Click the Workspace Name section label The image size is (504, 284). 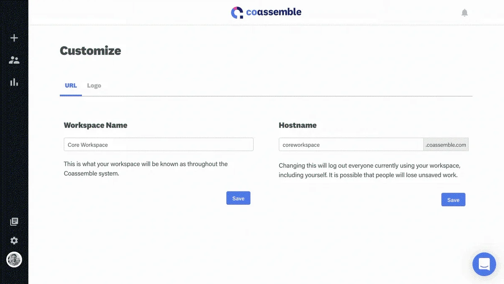[x=95, y=125]
